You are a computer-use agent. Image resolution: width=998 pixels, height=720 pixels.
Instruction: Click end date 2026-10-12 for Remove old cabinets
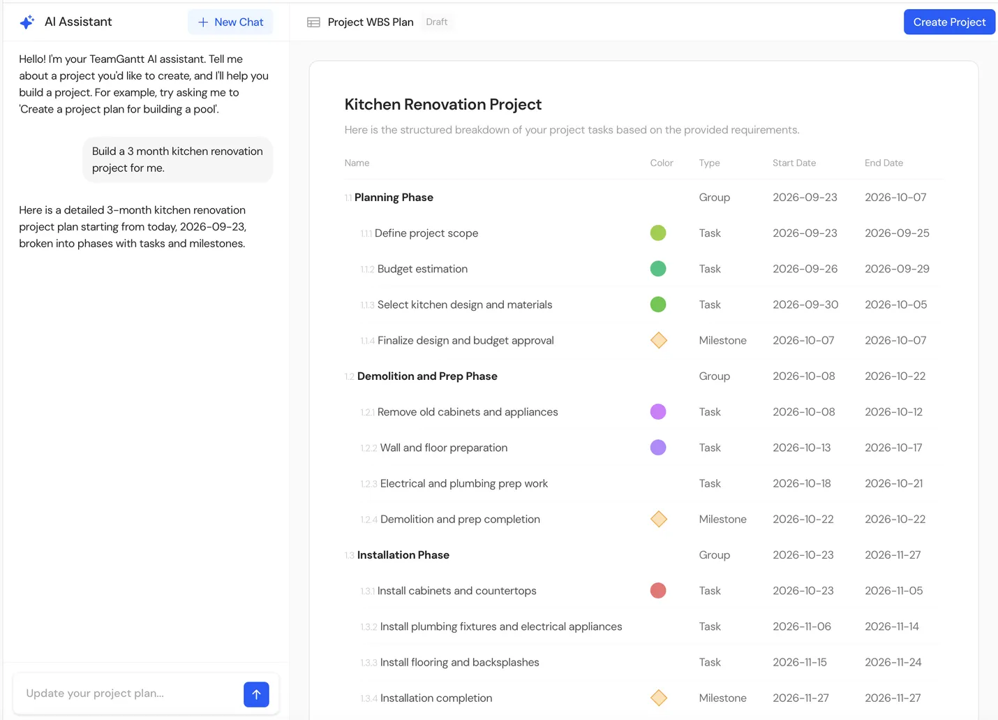pos(893,412)
